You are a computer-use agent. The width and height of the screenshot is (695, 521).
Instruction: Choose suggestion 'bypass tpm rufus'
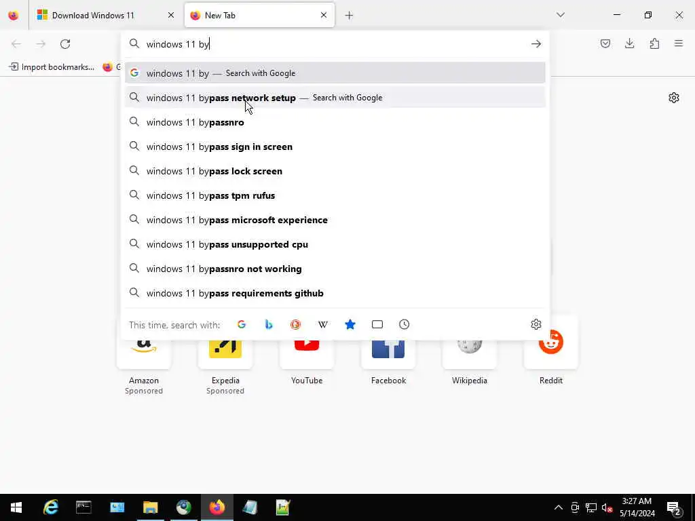(335, 195)
